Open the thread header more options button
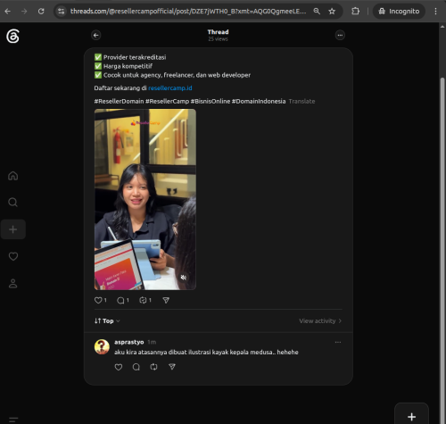This screenshot has height=424, width=446. (340, 36)
